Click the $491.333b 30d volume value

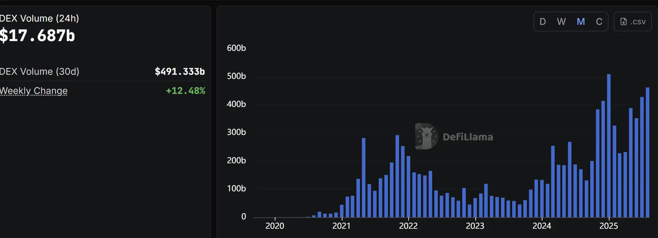pyautogui.click(x=180, y=71)
